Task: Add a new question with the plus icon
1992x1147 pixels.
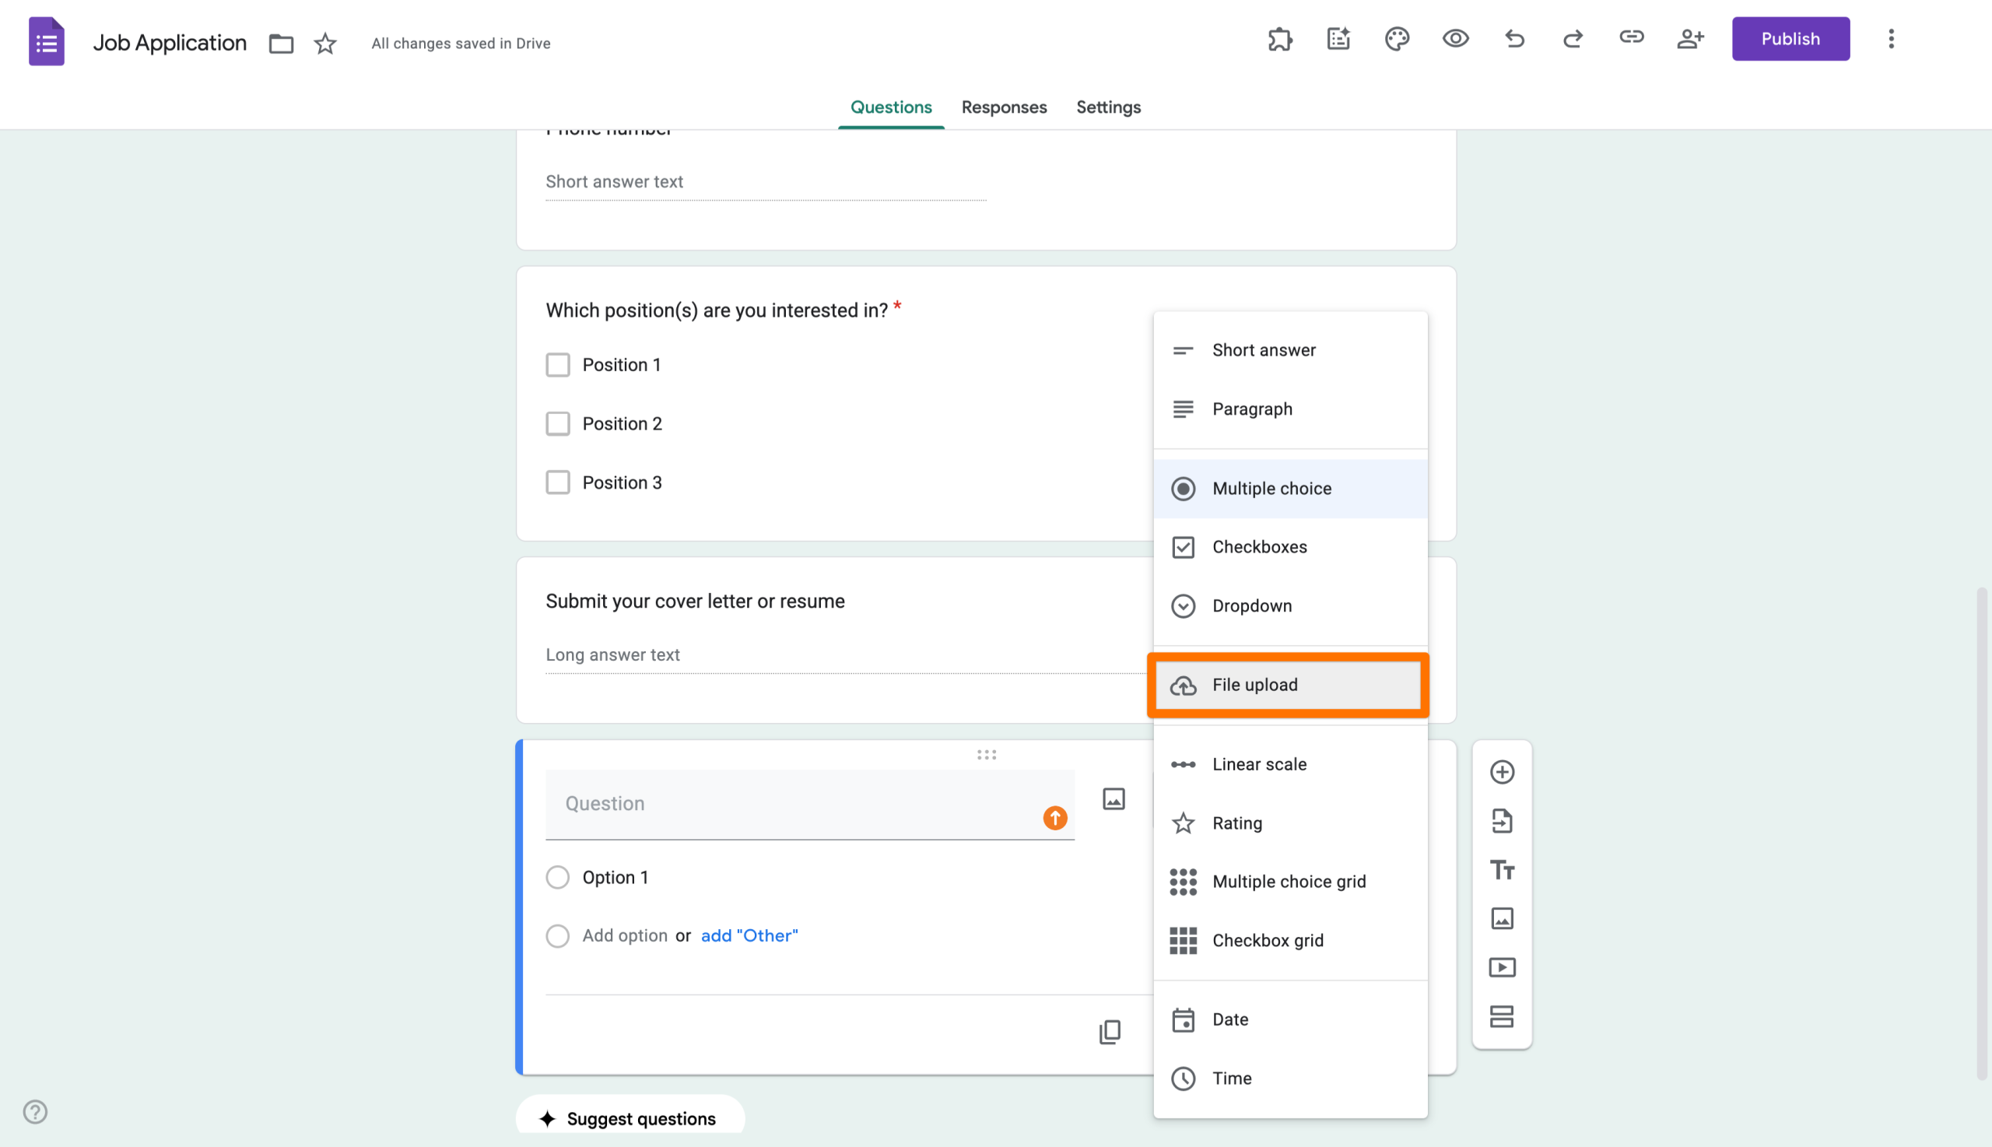Action: (1502, 772)
